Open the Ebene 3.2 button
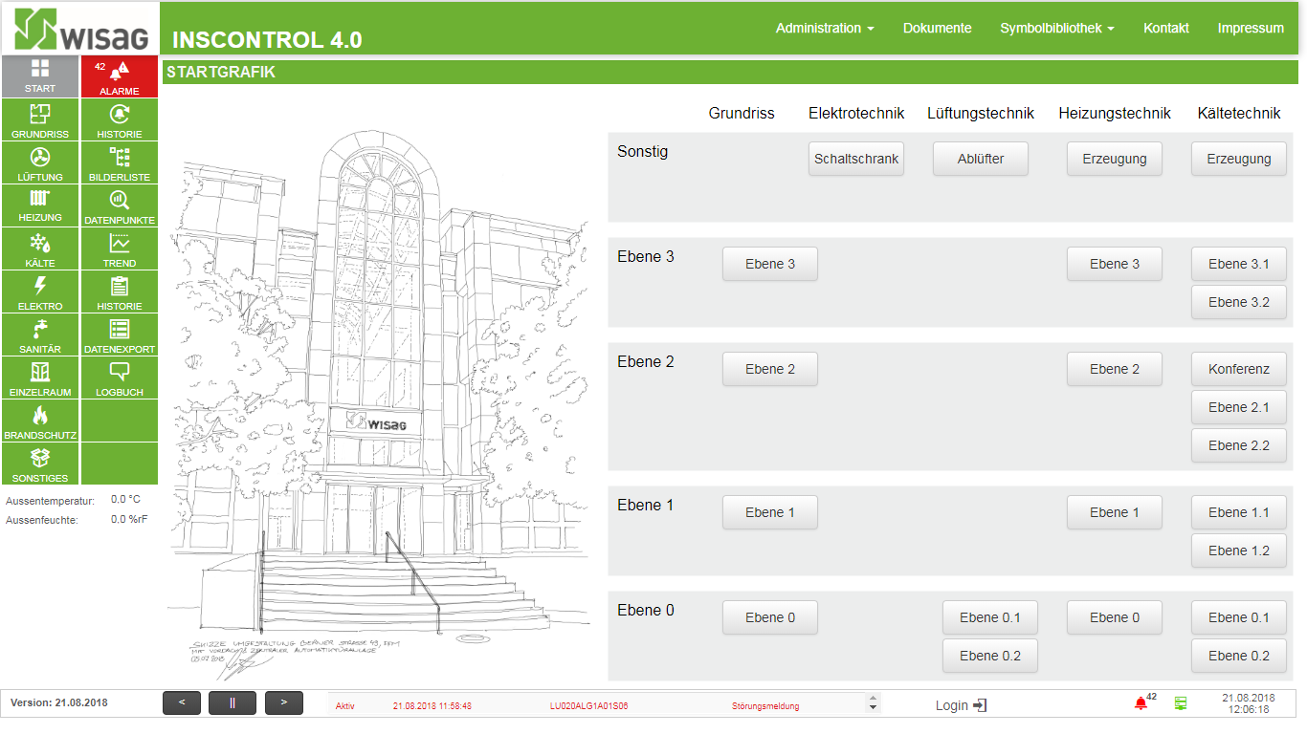Screen dimensions: 1307x734 click(x=1239, y=302)
